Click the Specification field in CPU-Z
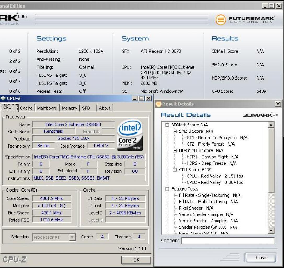Image resolution: width=284 pixels, height=268 pixels. pos(89,157)
